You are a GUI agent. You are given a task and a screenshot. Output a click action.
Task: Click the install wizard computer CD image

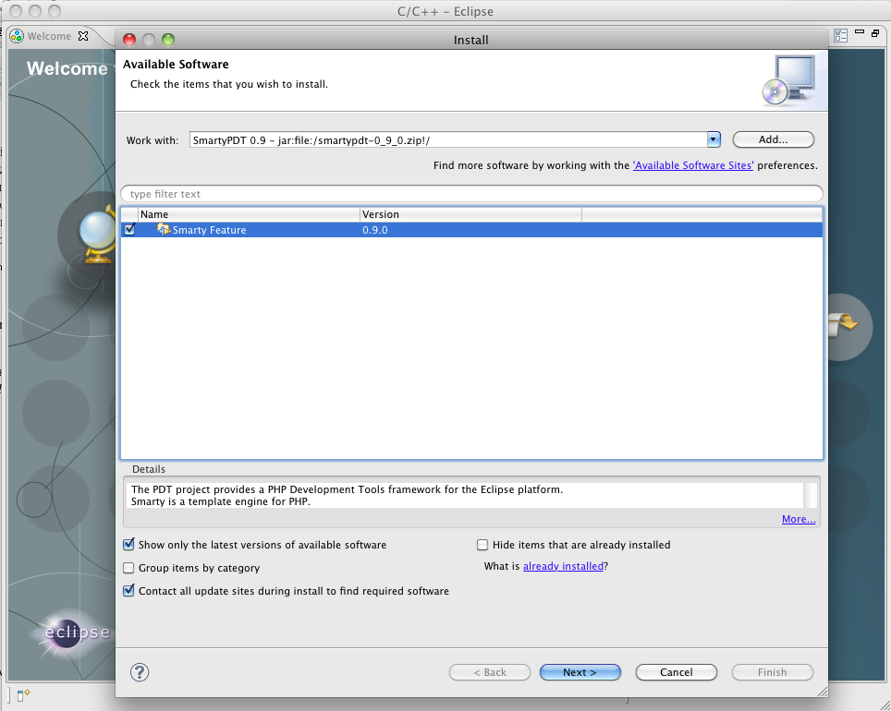pos(788,80)
